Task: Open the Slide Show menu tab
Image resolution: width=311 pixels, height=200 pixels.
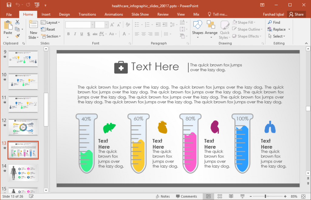Action: point(140,14)
